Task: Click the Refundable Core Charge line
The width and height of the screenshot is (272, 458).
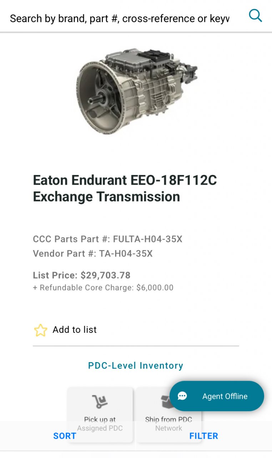Action: (x=103, y=288)
